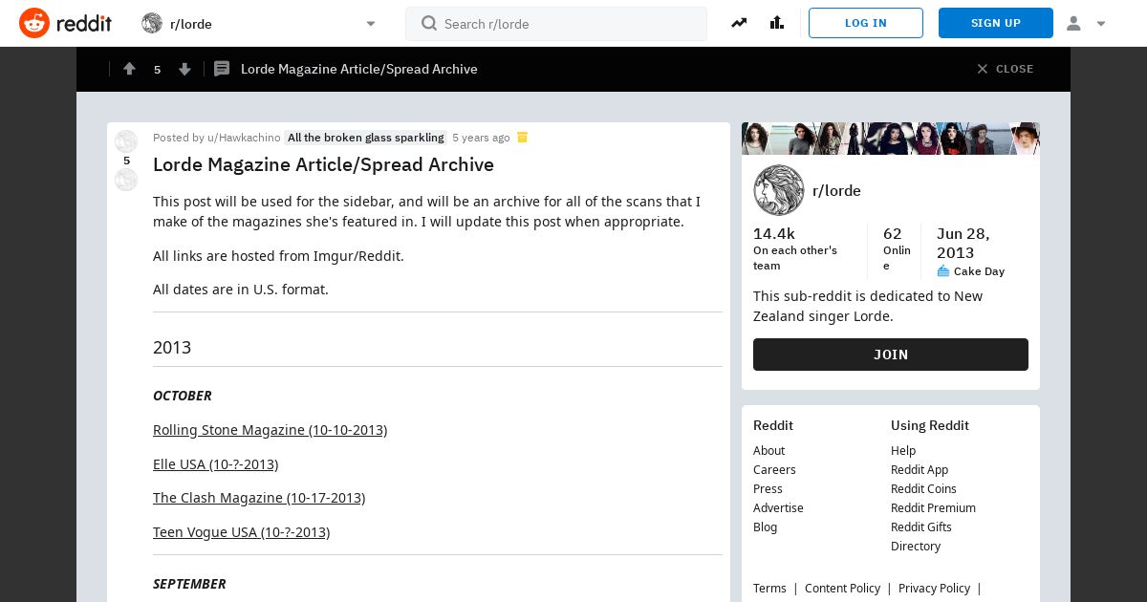Open The Clash Magazine (10-17-2013) link
The width and height of the screenshot is (1147, 602).
259,498
